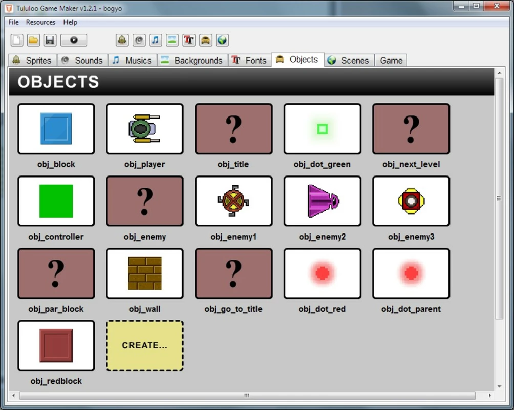Click the vertical scrollbar down arrow
The width and height of the screenshot is (514, 410).
coord(499,386)
